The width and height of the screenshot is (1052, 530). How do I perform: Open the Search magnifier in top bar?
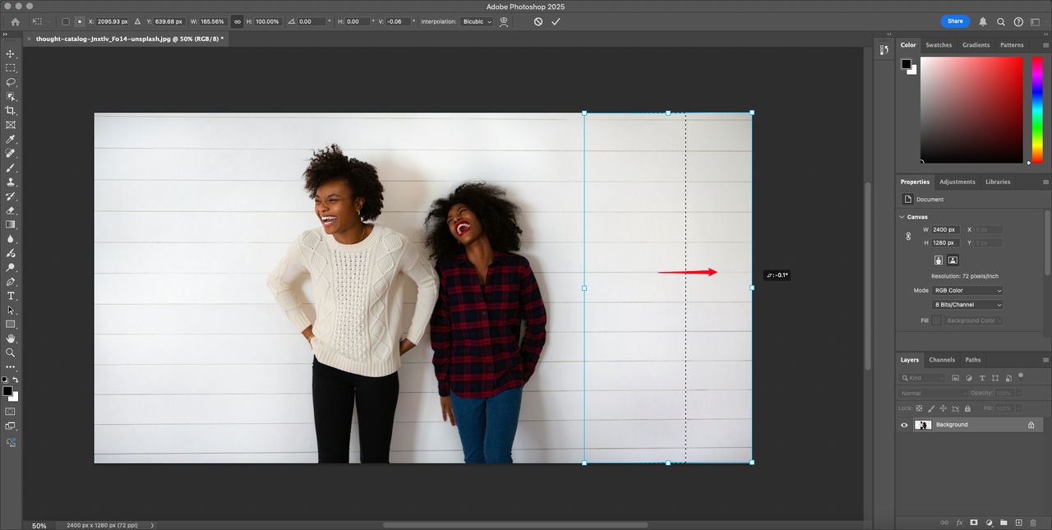(x=1001, y=21)
